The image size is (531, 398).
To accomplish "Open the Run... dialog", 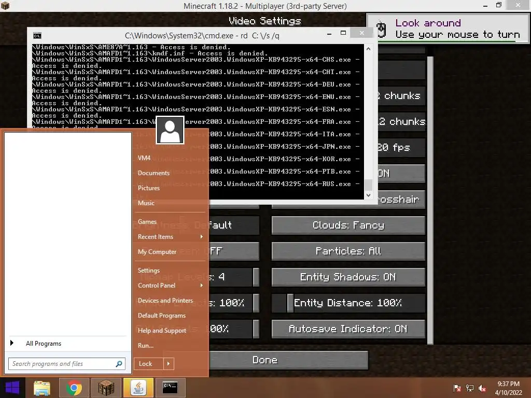I will point(146,346).
